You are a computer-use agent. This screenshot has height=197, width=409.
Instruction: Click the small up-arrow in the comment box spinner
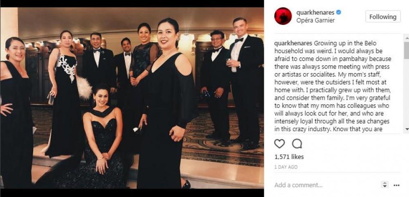pyautogui.click(x=385, y=184)
